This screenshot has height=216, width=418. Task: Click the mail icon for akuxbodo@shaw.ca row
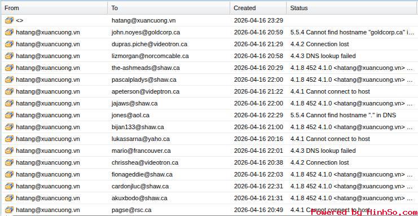(9, 198)
